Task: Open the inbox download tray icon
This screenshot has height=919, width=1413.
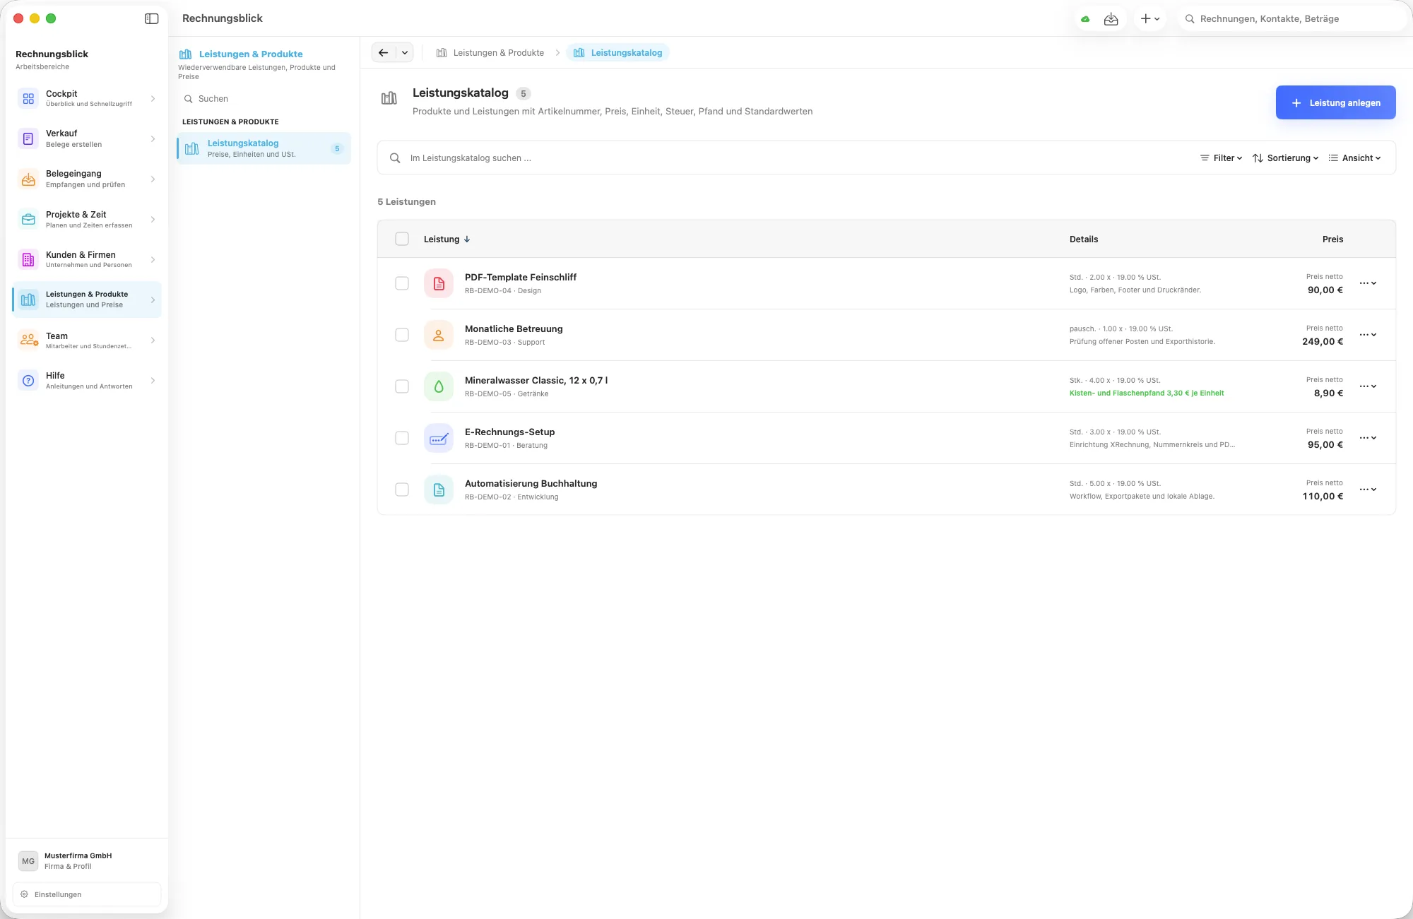Action: pos(1111,19)
